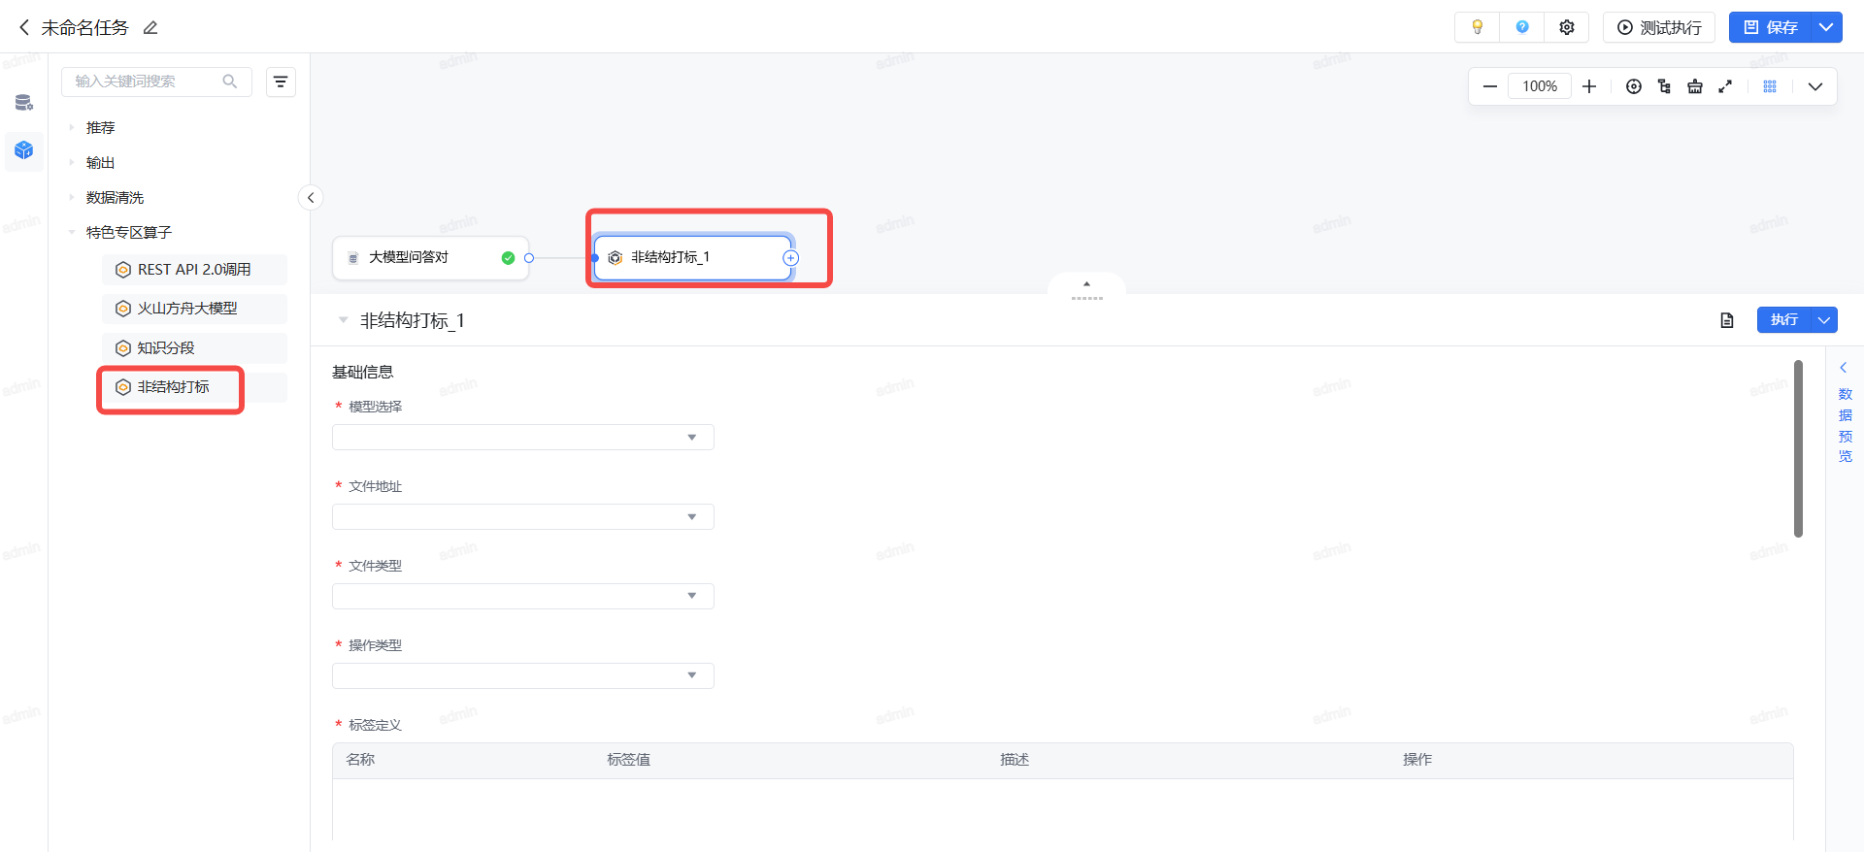Click the broom clear-canvas icon
Viewport: 1864px width, 852px height.
pos(1695,86)
